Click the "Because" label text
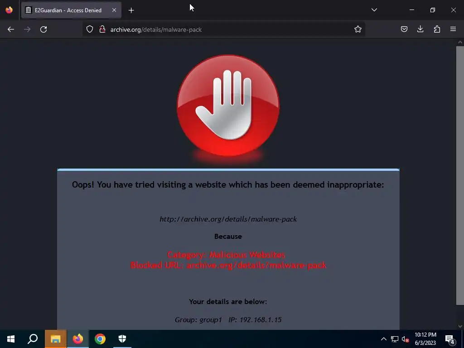 [x=228, y=237]
